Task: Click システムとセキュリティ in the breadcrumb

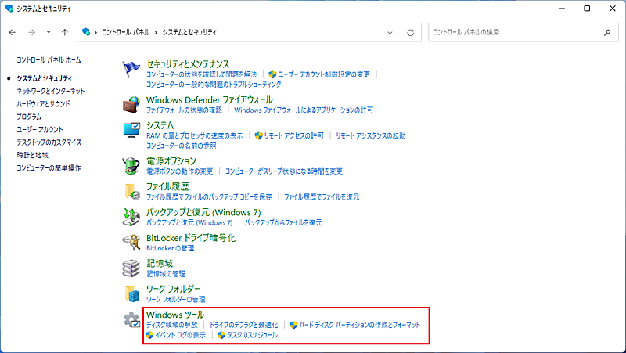Action: [x=189, y=32]
